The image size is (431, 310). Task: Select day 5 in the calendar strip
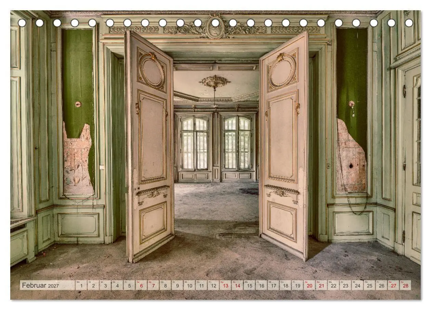(x=129, y=285)
